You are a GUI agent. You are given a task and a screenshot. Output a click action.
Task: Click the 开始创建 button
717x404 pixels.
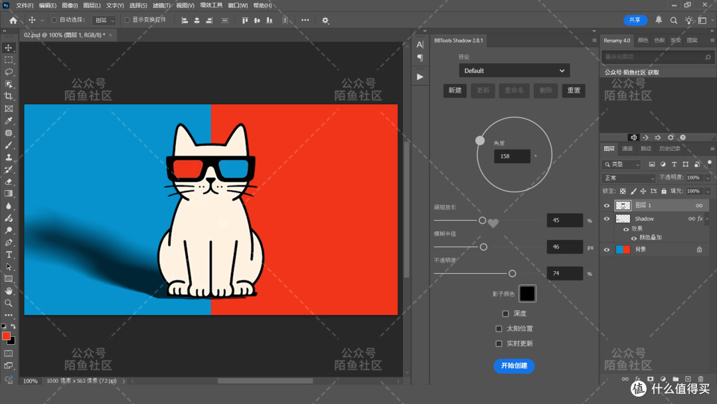514,365
